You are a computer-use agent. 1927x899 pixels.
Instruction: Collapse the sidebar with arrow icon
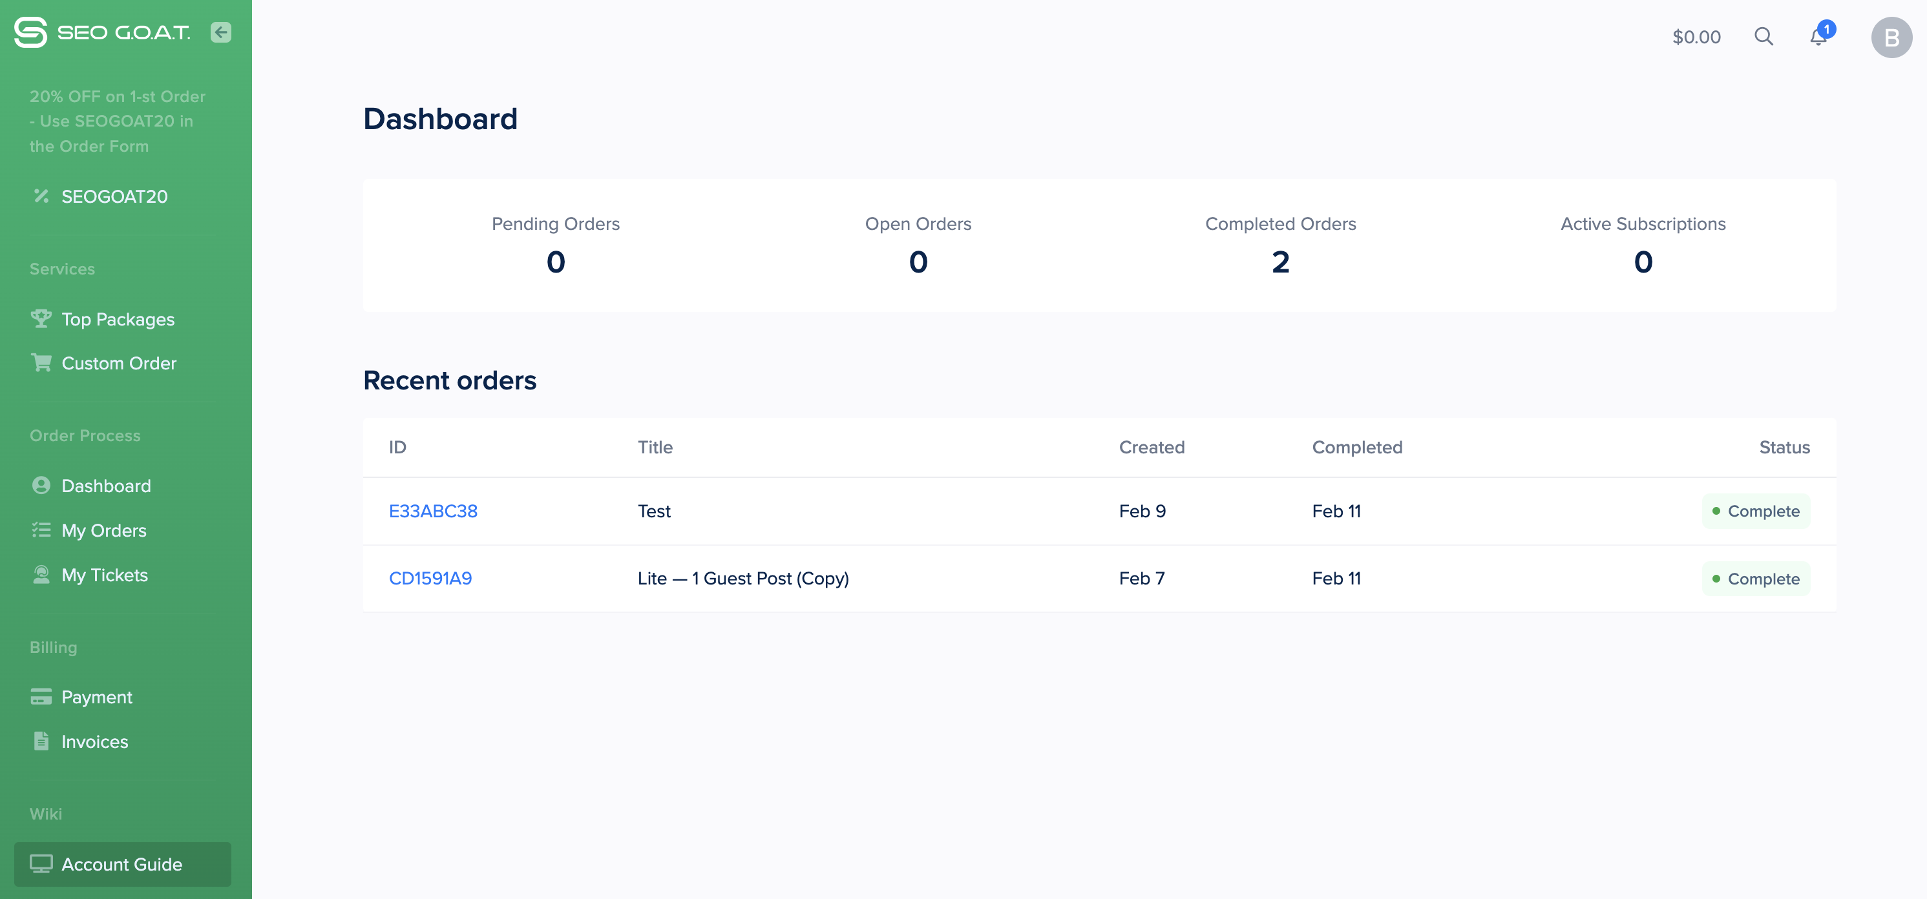pyautogui.click(x=220, y=32)
